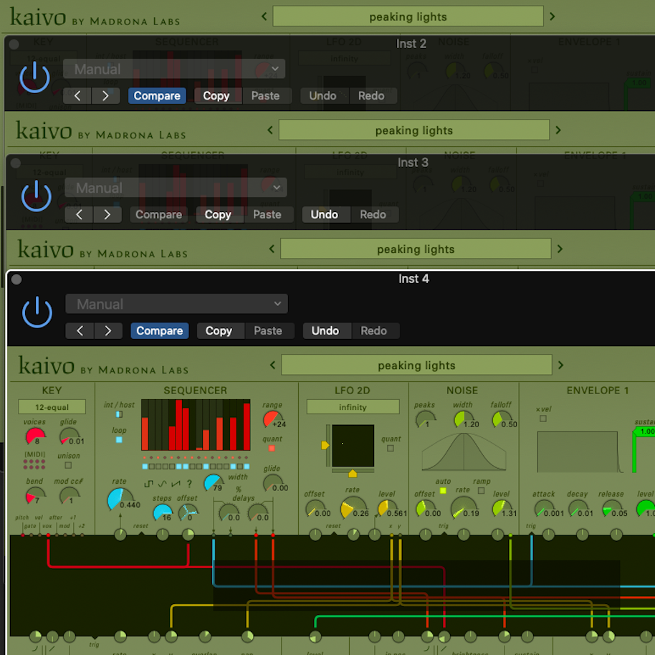Open the LFO 2D infinity shape menu
The height and width of the screenshot is (655, 655).
[x=353, y=407]
